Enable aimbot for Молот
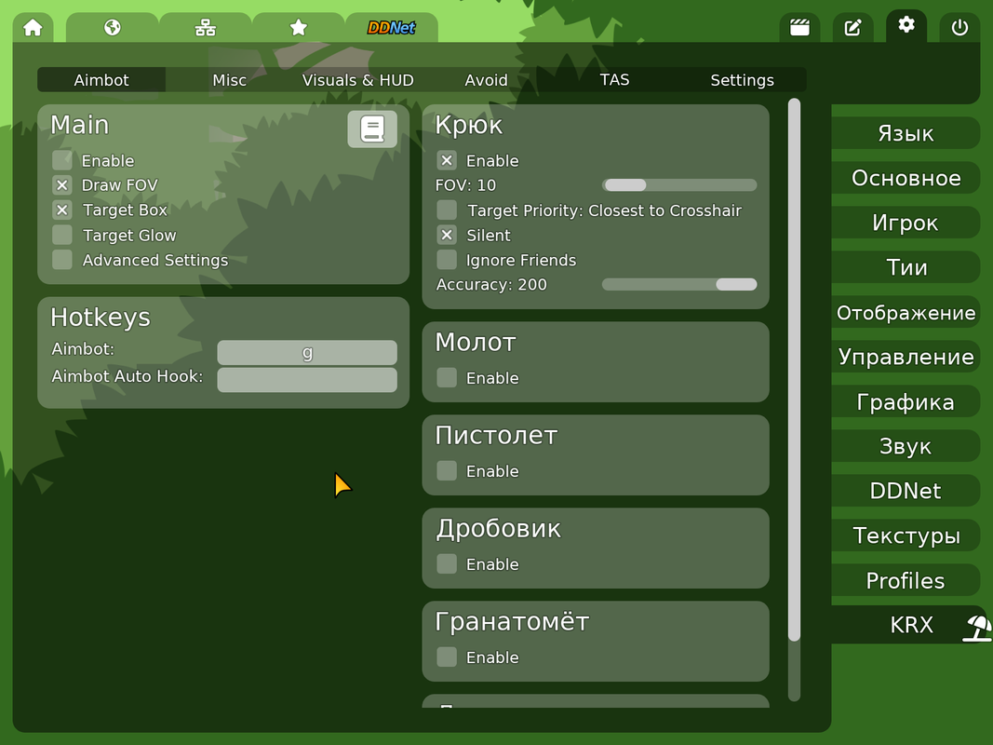 point(447,377)
